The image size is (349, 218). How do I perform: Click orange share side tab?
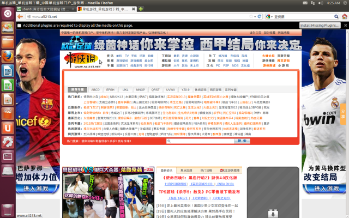tap(343, 114)
